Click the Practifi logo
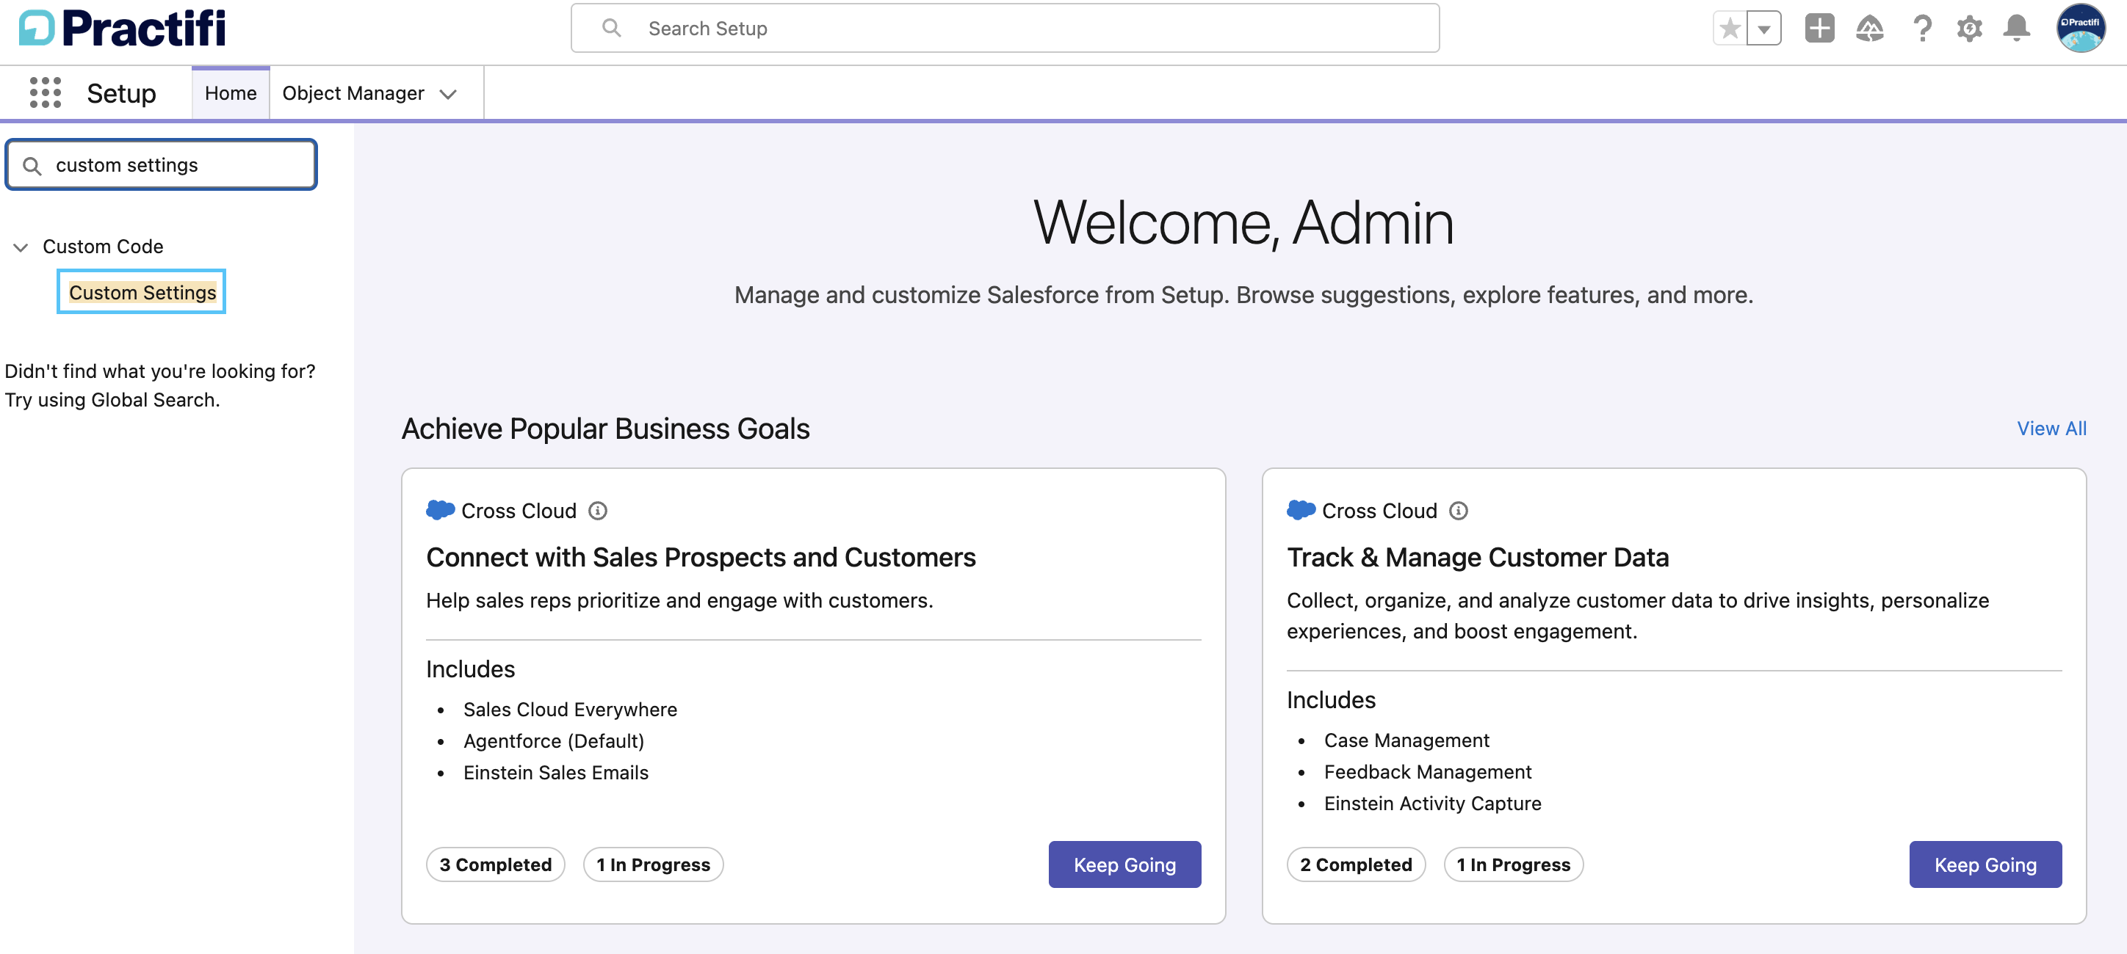 pyautogui.click(x=122, y=28)
